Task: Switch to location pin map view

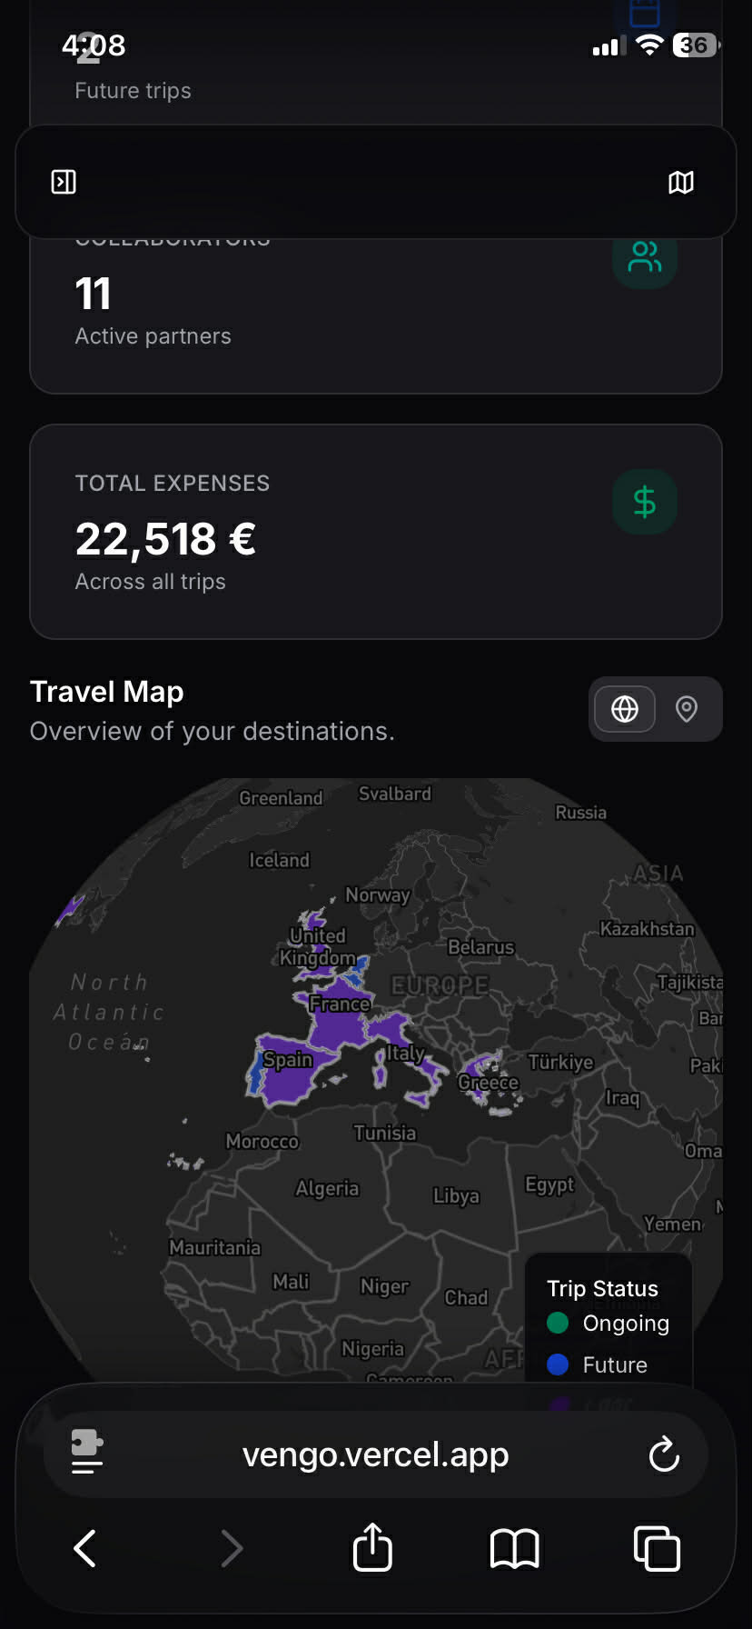Action: pyautogui.click(x=687, y=709)
